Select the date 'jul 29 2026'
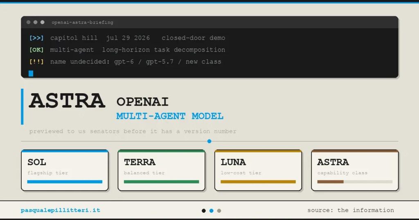The image size is (419, 220). (x=128, y=38)
